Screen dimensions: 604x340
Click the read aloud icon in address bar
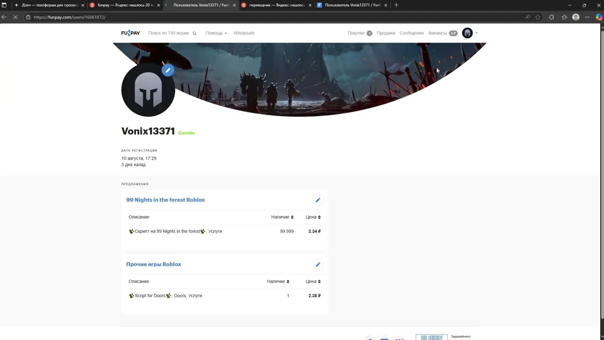[528, 17]
